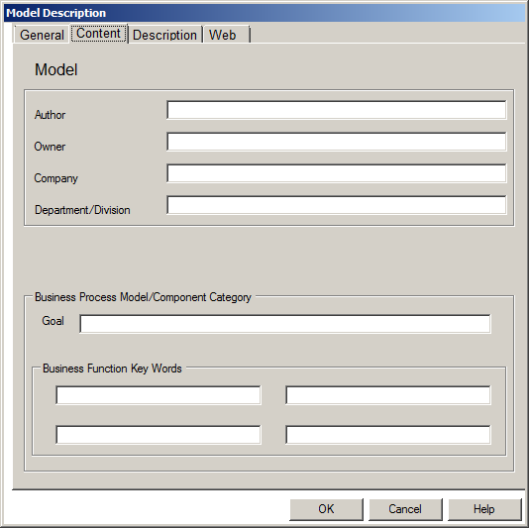Image resolution: width=529 pixels, height=528 pixels.
Task: Open the Description tab
Action: tap(165, 35)
